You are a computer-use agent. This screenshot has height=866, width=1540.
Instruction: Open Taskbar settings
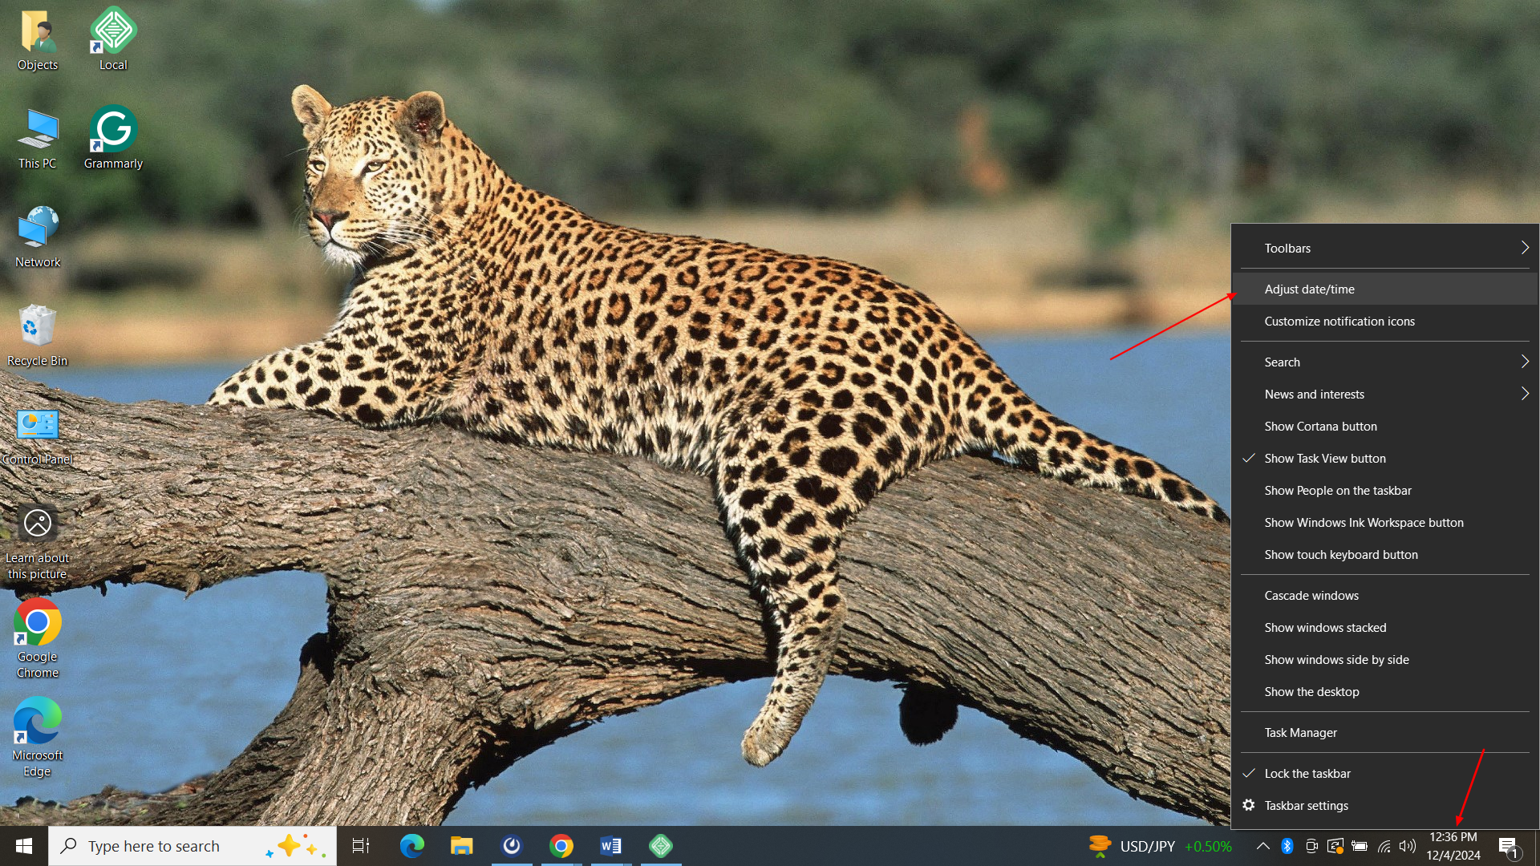(x=1385, y=805)
